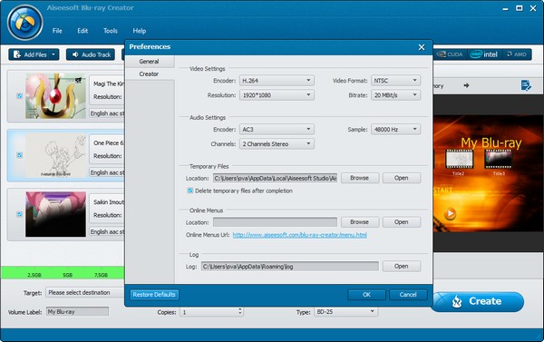This screenshot has height=342, width=544.
Task: Open the Video Format NTSC dropdown
Action: click(395, 81)
